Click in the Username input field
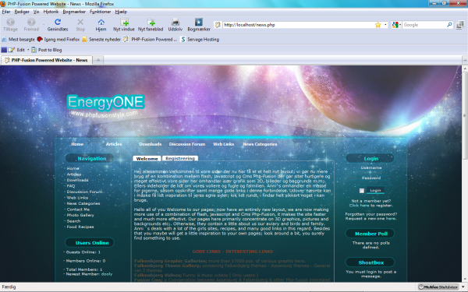Viewport: 468px width, 292px height. click(371, 173)
